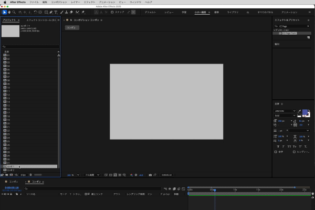
Task: Open font size dropdown arrow
Action: coord(291,121)
